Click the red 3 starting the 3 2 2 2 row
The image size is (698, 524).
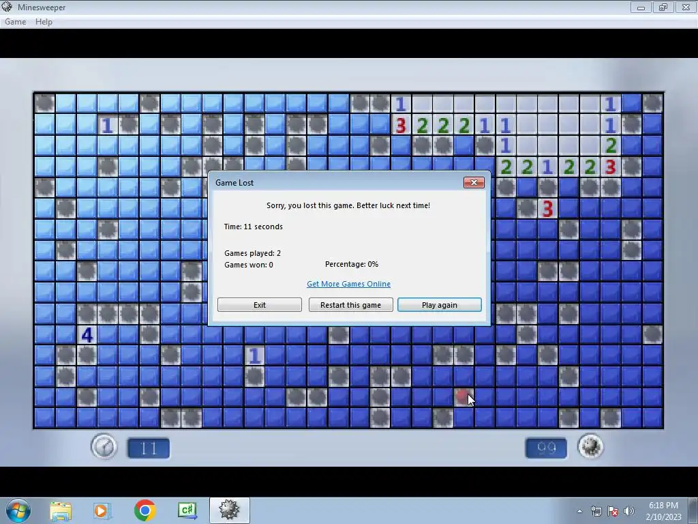click(x=401, y=126)
